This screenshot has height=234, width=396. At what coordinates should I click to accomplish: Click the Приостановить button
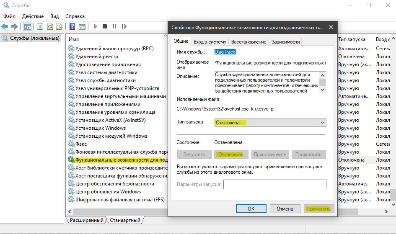[270, 154]
